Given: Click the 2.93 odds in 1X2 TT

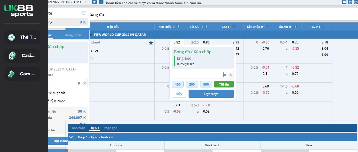Looking at the screenshot, I should tap(236, 42).
